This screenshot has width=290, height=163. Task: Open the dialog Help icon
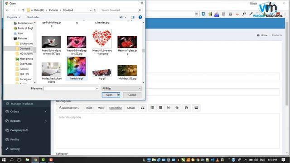tap(140, 17)
